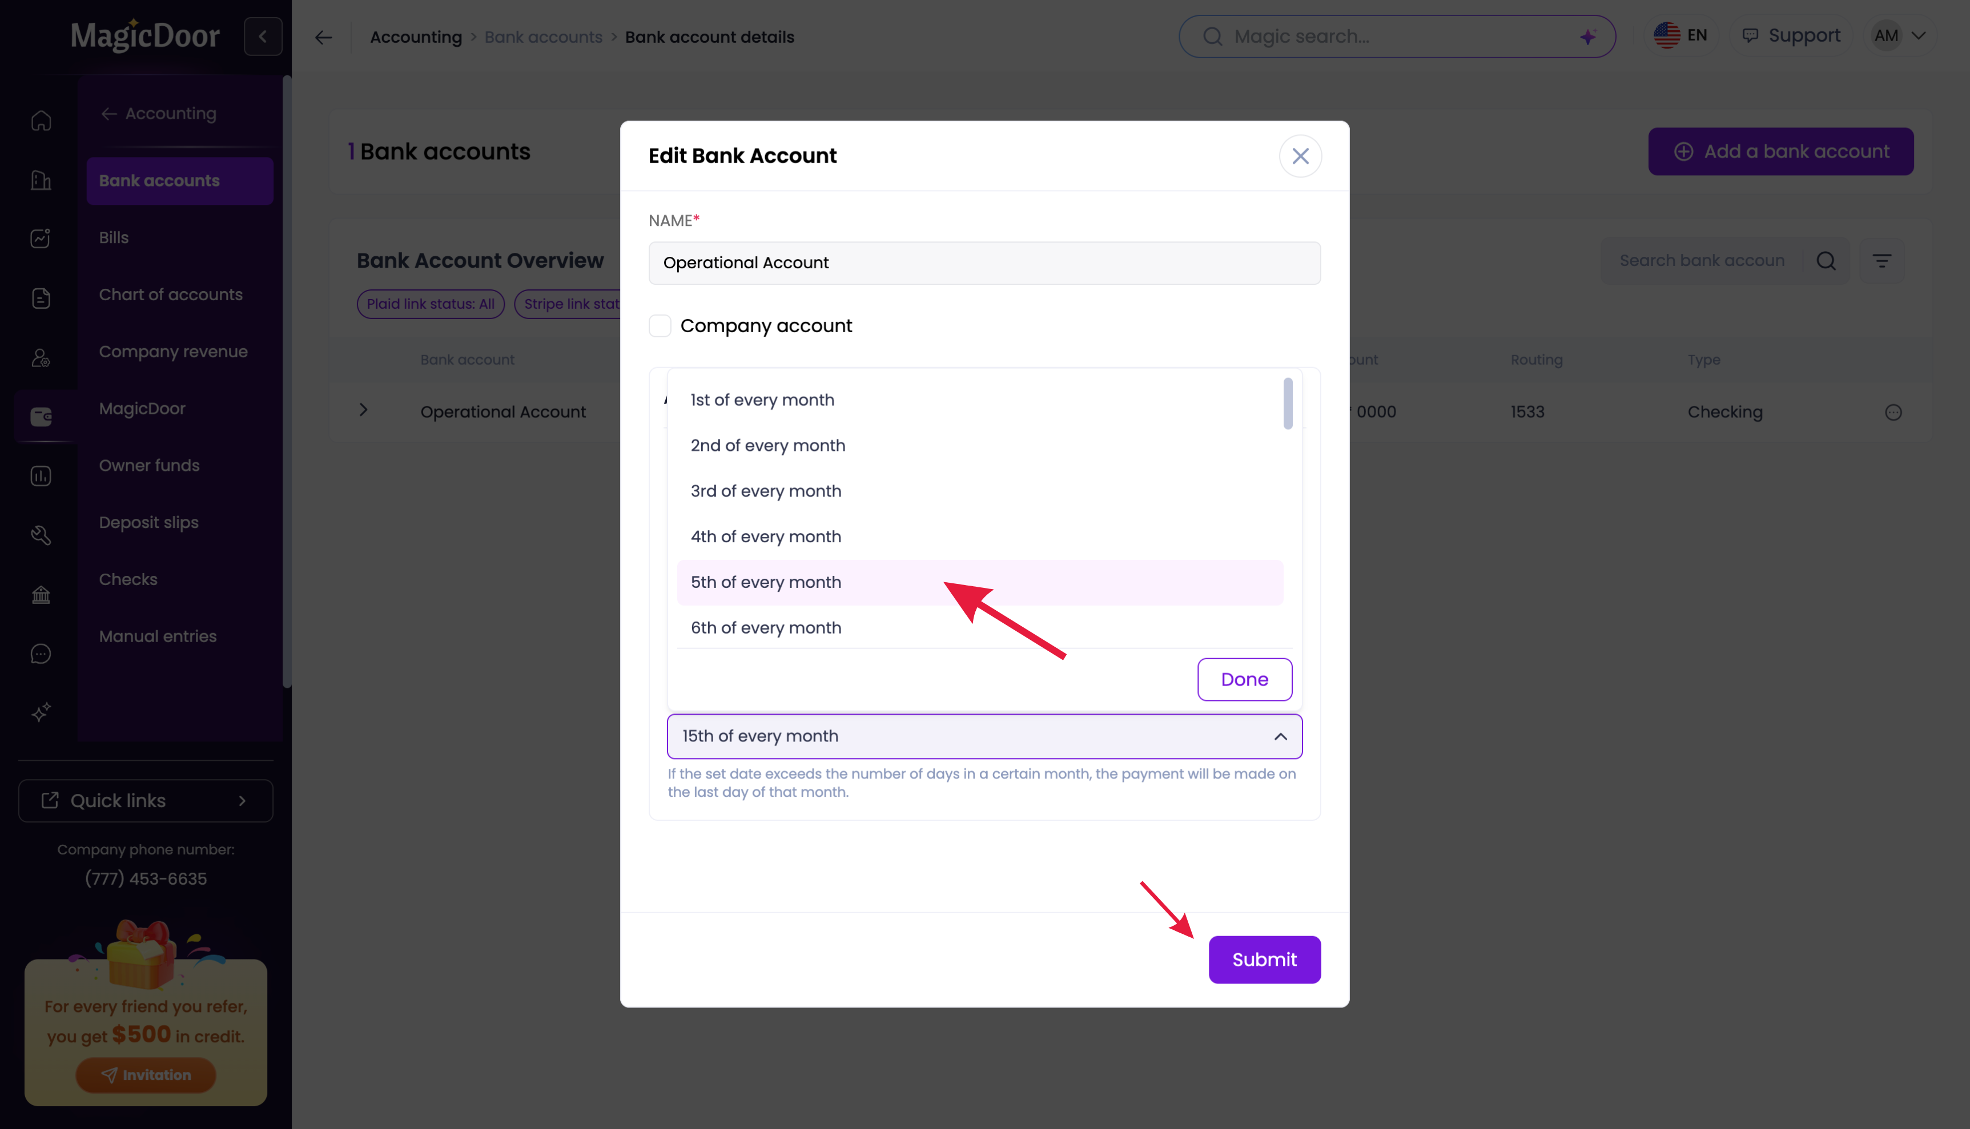Click the home icon in left rail
The height and width of the screenshot is (1129, 1970).
pyautogui.click(x=41, y=121)
